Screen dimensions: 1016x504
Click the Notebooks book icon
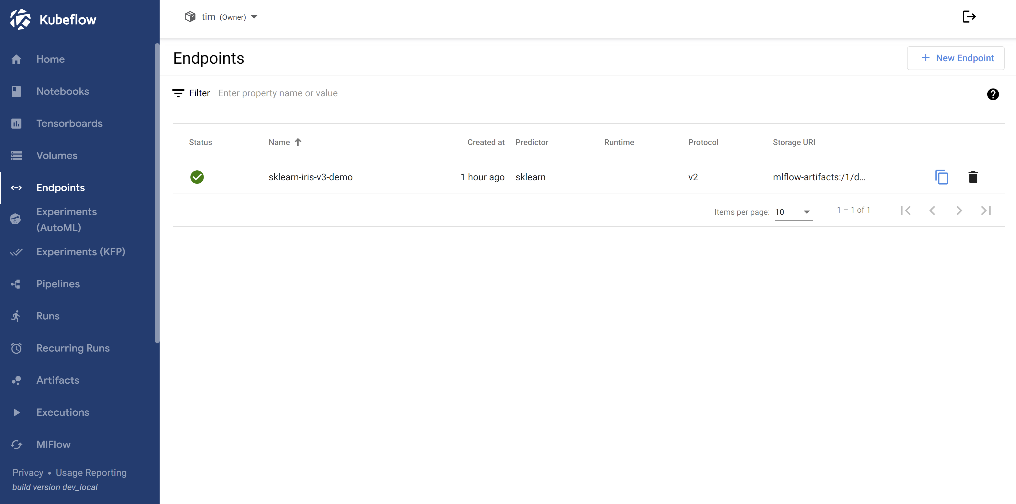[16, 91]
